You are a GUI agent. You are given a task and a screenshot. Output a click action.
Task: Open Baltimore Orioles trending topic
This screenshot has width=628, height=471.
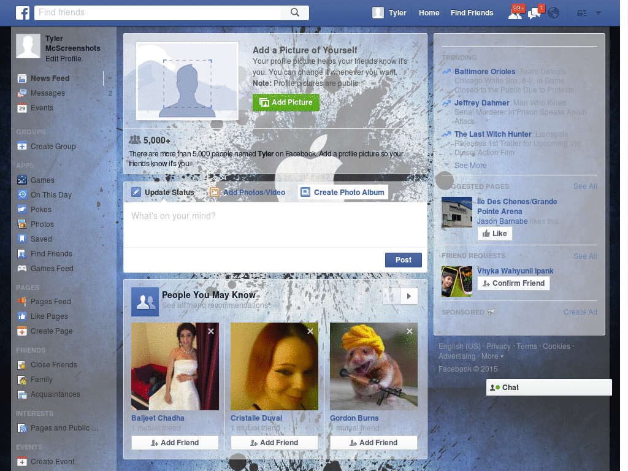click(484, 72)
